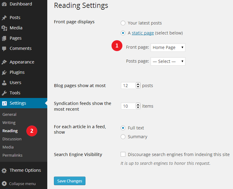Click the Comments speech bubble icon
Image resolution: width=233 pixels, height=189 pixels.
[x=4, y=49]
